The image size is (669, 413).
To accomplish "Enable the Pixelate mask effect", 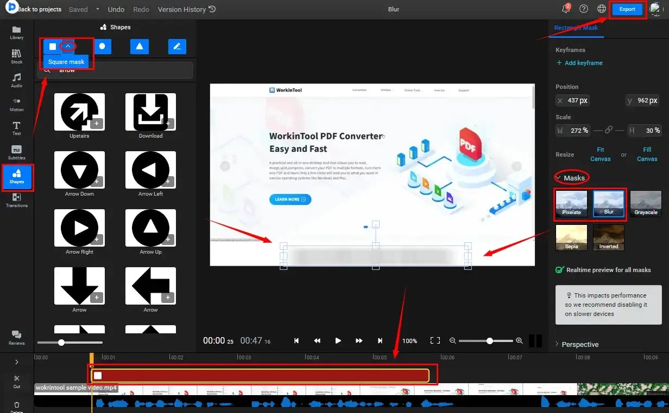I will 571,204.
